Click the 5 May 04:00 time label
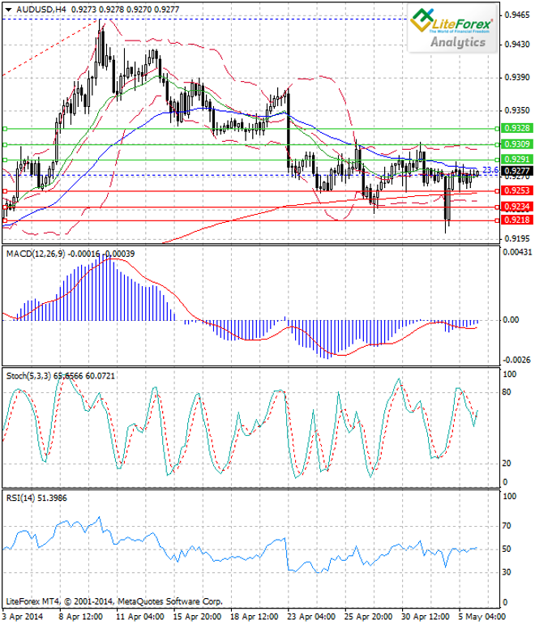The height and width of the screenshot is (624, 535). pos(481,617)
